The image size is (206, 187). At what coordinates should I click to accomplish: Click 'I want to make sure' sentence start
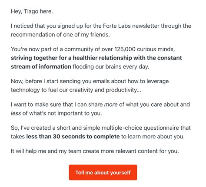point(36,105)
